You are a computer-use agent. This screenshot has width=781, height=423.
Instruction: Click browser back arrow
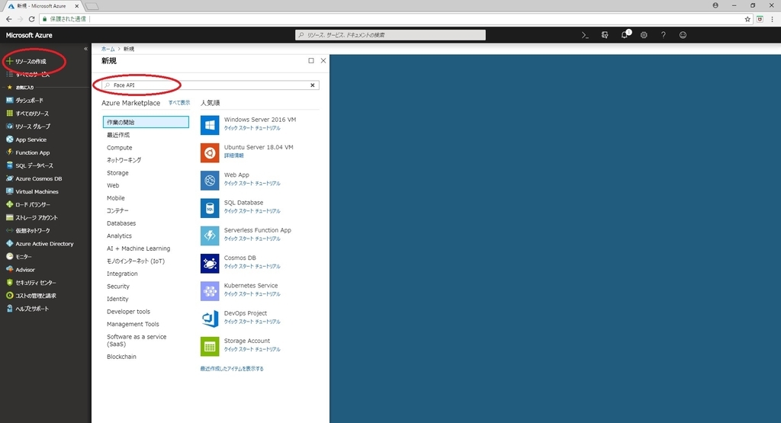(x=9, y=19)
